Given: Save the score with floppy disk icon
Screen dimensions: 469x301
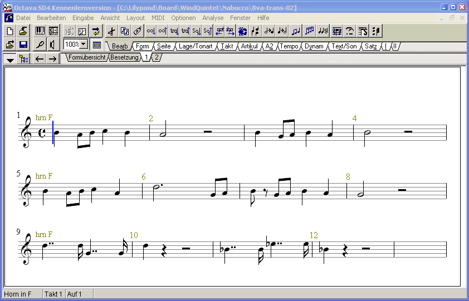Looking at the screenshot, I should (23, 45).
